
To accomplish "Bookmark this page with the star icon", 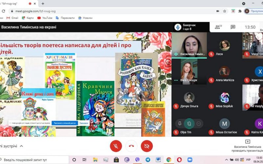I will (225, 11).
